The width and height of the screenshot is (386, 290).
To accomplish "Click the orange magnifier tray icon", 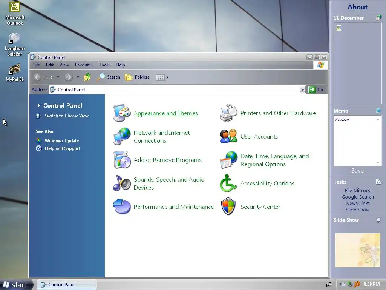I will 357,284.
